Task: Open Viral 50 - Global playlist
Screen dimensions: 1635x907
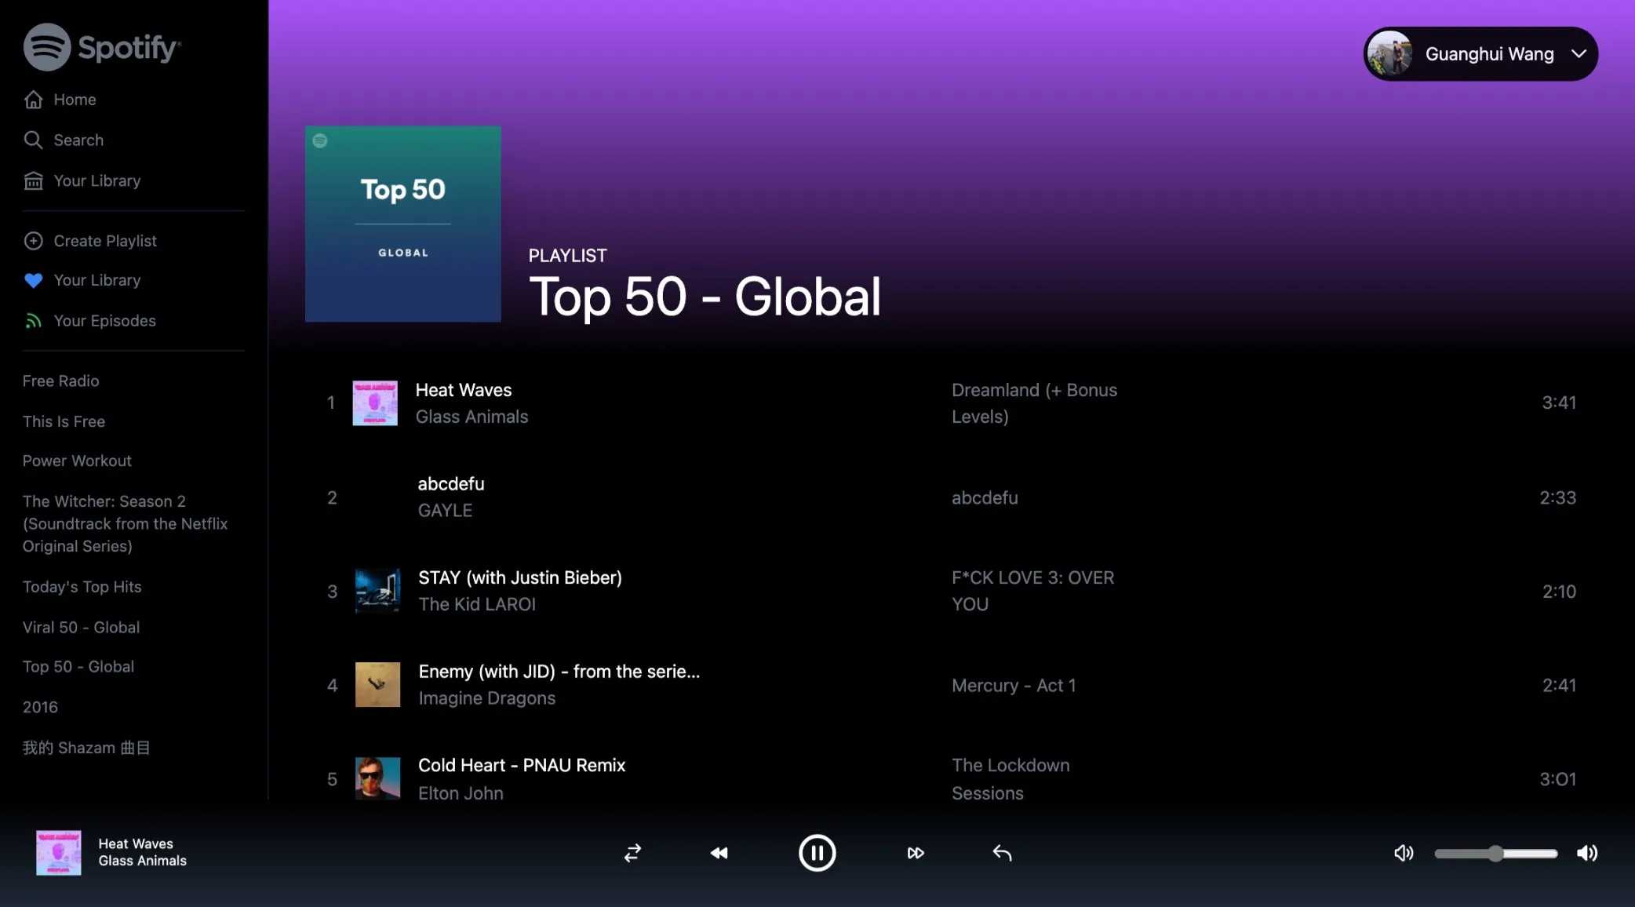Action: pos(81,628)
